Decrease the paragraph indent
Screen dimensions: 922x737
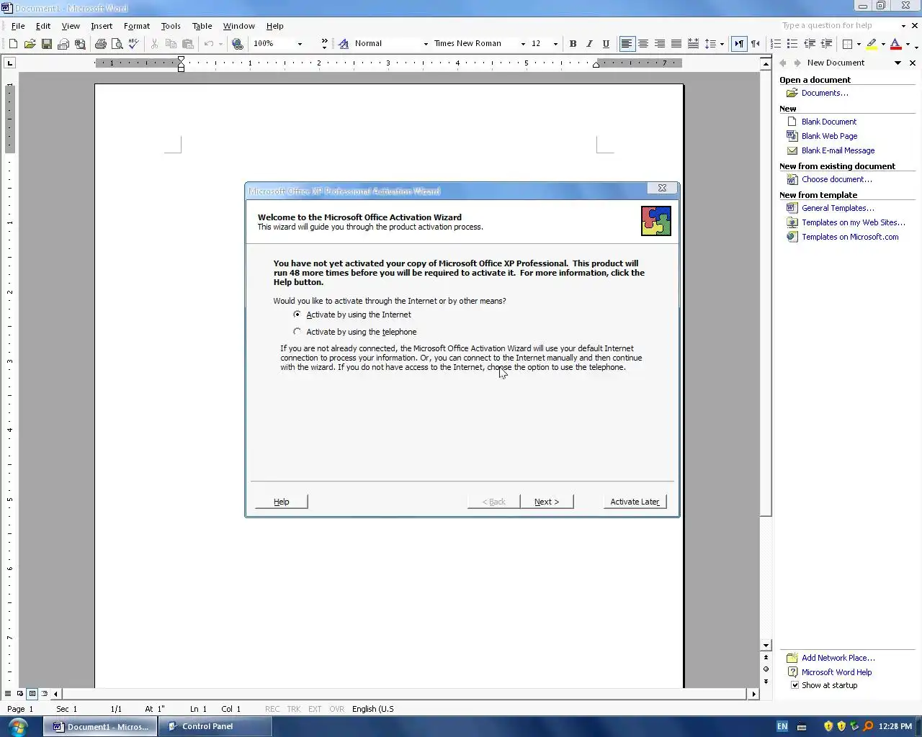coord(810,44)
